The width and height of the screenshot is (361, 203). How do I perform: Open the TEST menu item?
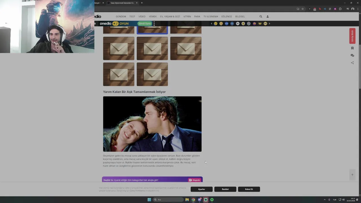pos(132,17)
